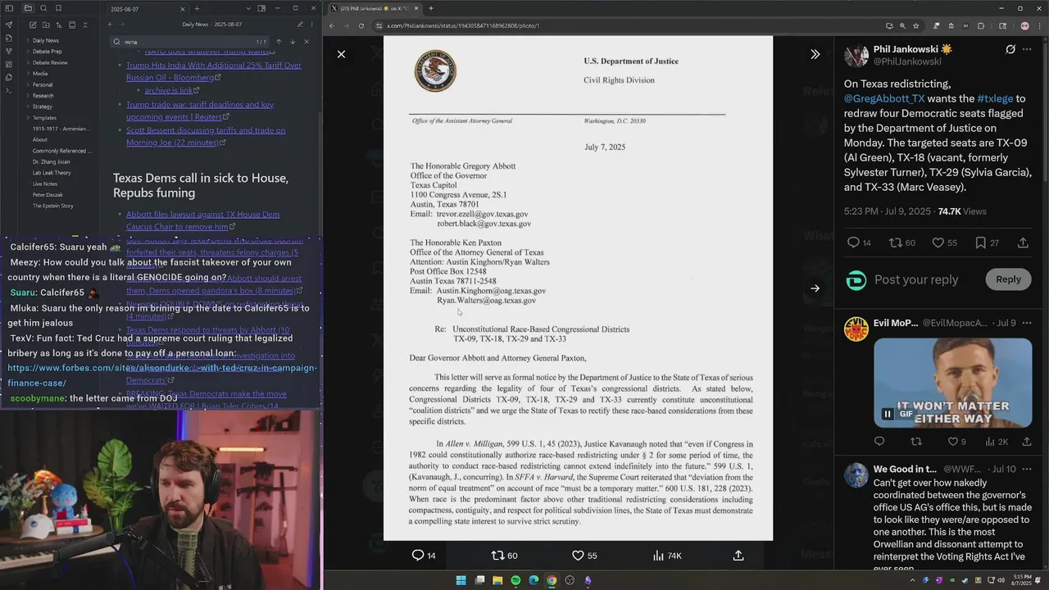Viewport: 1049px width, 590px height.
Task: Open Trump trade war Reuters link
Action: (x=200, y=111)
